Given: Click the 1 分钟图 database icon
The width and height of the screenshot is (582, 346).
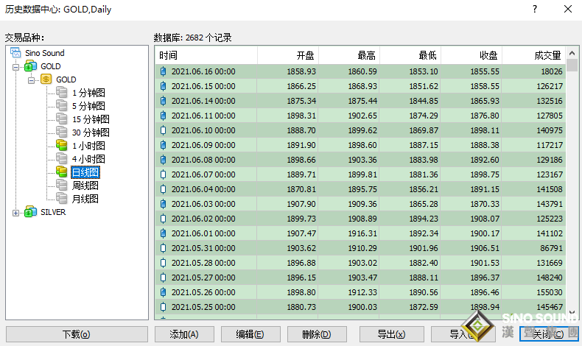Looking at the screenshot, I should [x=62, y=92].
